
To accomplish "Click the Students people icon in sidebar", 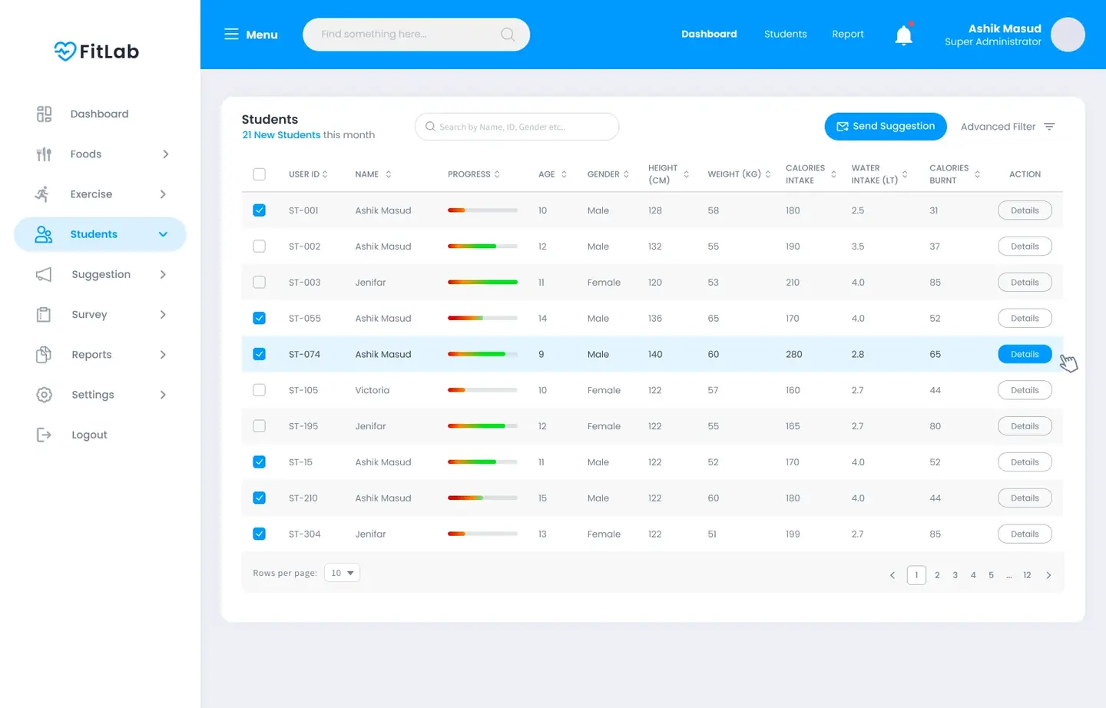I will coord(44,234).
